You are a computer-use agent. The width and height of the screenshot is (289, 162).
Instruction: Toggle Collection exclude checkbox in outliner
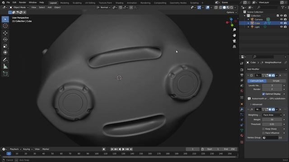278,16
